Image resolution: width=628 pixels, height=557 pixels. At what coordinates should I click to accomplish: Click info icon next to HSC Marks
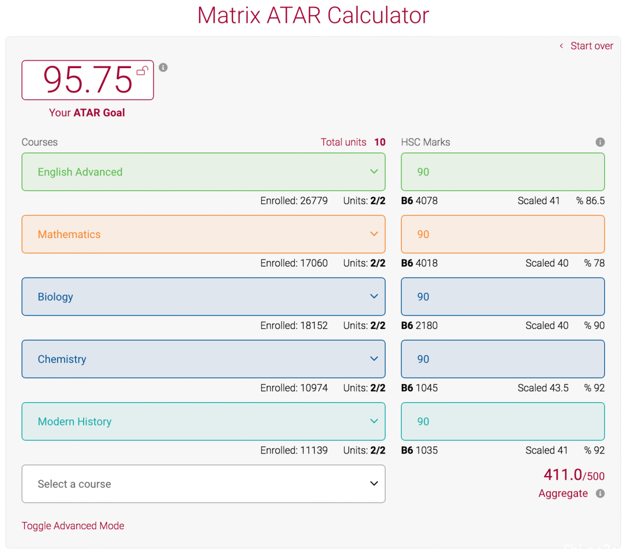[x=600, y=142]
